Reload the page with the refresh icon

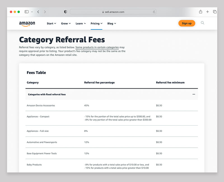154,12
